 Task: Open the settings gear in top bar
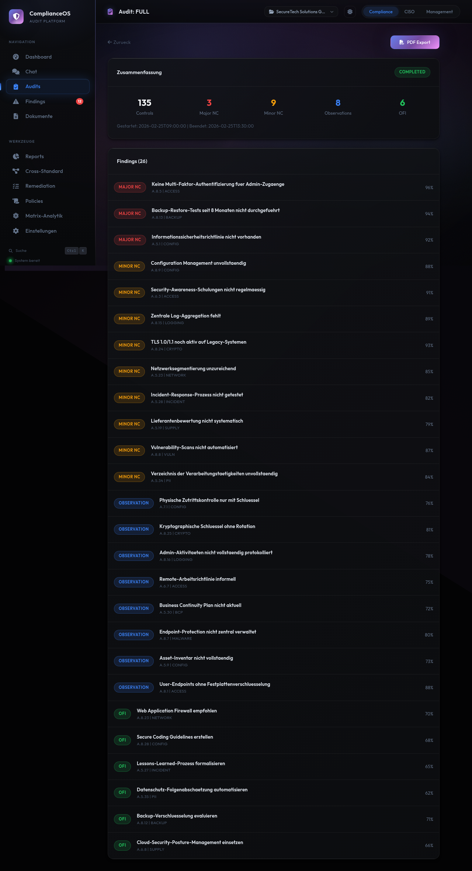(x=350, y=12)
